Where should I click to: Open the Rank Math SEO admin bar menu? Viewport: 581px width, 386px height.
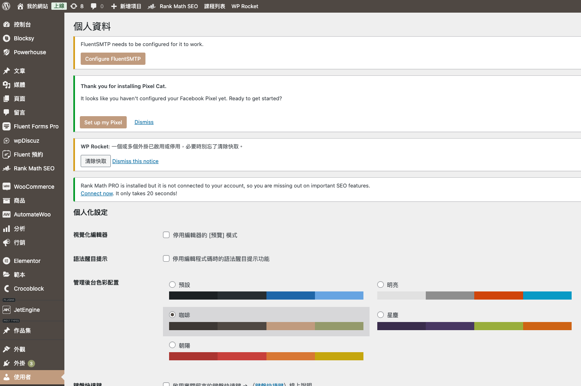[173, 6]
